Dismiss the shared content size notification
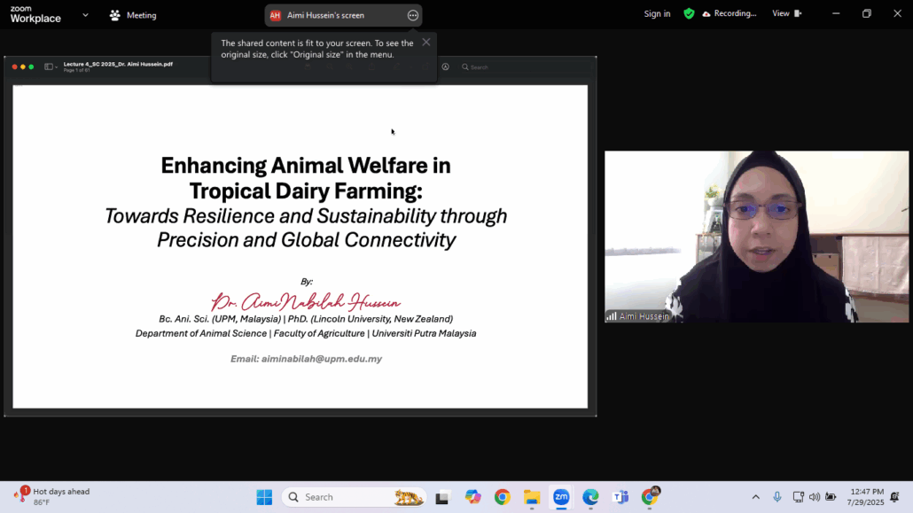This screenshot has height=513, width=913. 426,42
